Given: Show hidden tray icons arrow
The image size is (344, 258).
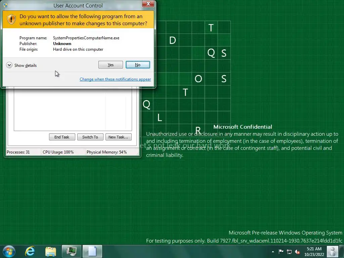Looking at the screenshot, I should [x=273, y=252].
